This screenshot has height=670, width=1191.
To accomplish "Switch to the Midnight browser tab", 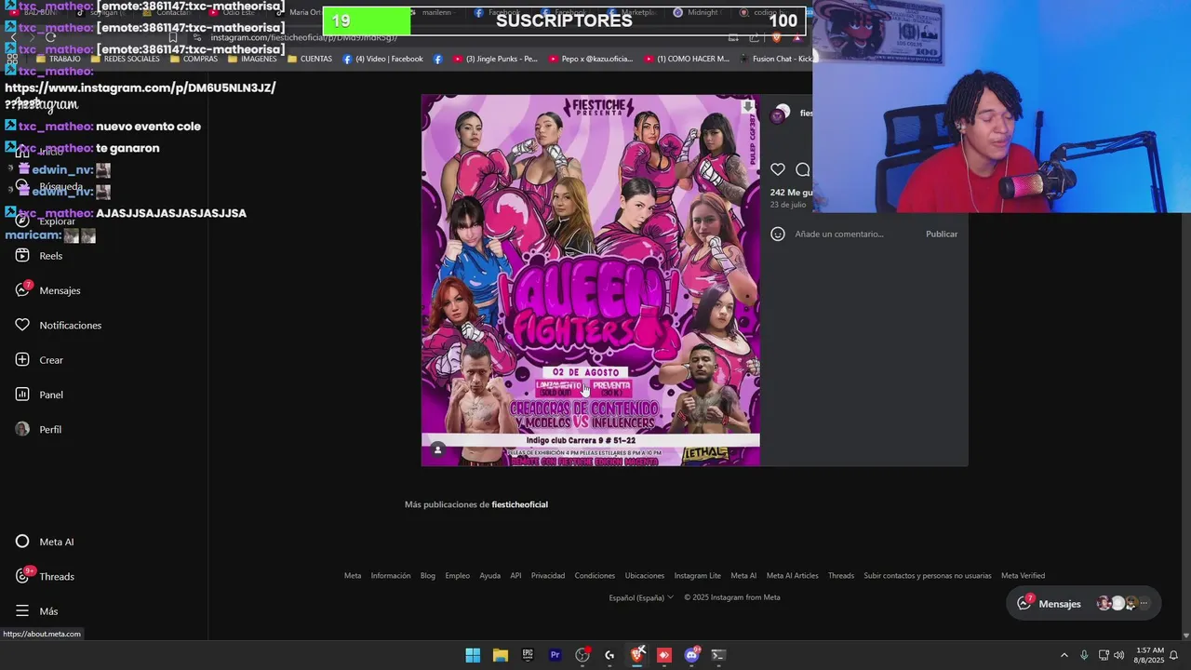I will (696, 13).
